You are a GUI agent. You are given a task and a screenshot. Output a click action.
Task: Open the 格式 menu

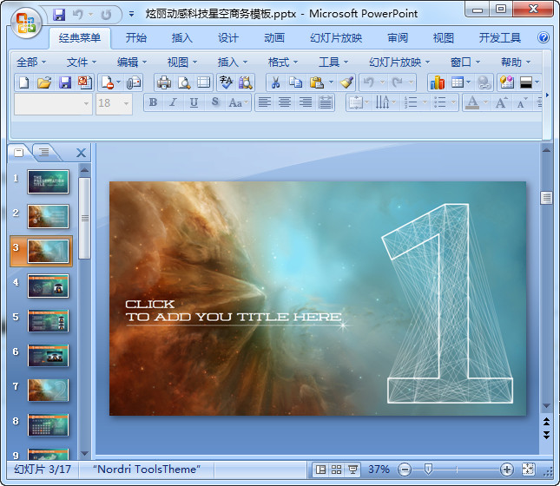283,62
